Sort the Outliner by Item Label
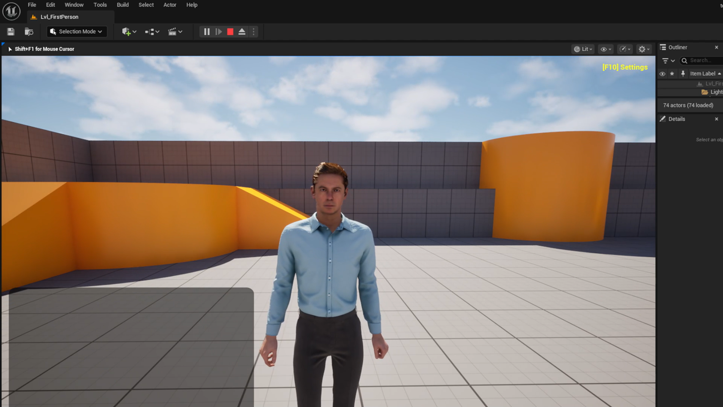This screenshot has height=407, width=723. pyautogui.click(x=705, y=74)
